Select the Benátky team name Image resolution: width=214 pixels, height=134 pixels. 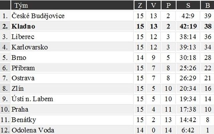(x=24, y=120)
